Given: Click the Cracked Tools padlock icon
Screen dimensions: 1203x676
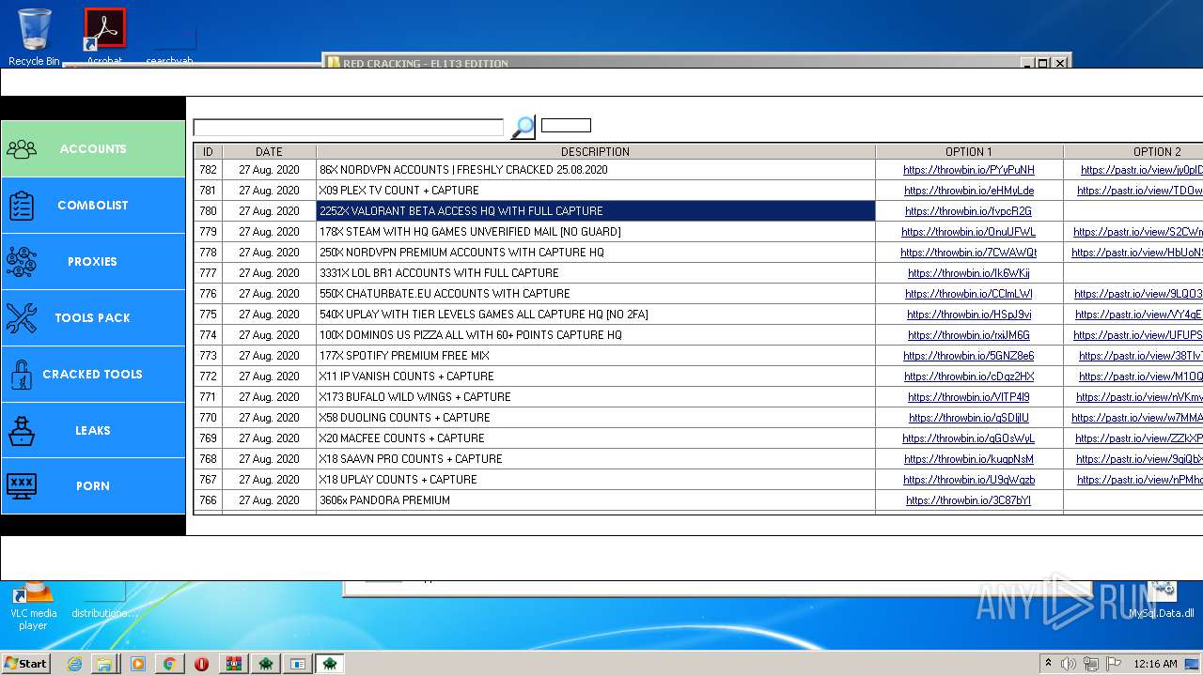Looking at the screenshot, I should click(x=21, y=375).
